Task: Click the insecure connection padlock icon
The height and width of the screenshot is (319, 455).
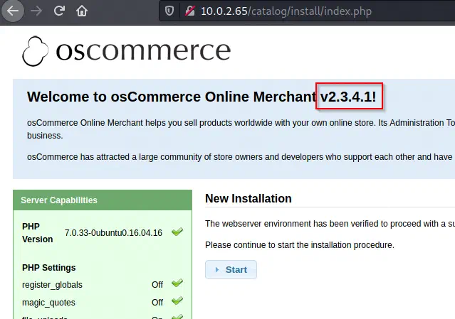Action: pos(190,11)
